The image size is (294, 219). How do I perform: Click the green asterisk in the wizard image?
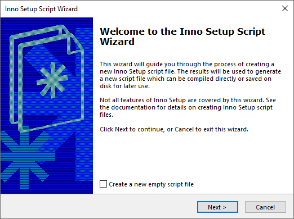click(x=24, y=157)
